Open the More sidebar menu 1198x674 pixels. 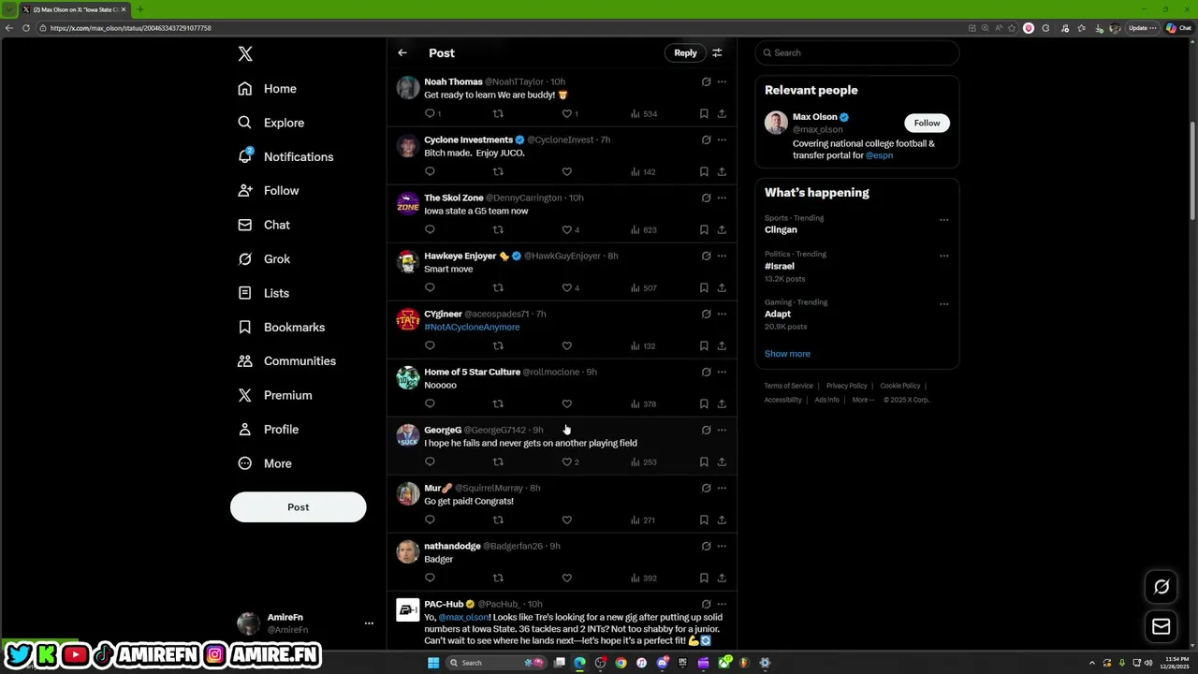tap(265, 463)
